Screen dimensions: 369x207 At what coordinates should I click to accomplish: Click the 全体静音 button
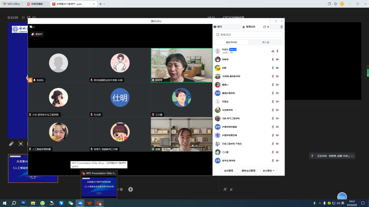229,171
